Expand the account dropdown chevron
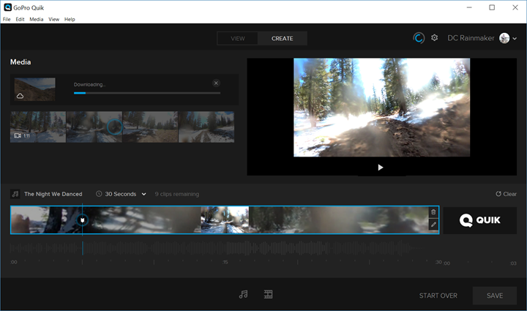The image size is (527, 311). click(x=515, y=38)
